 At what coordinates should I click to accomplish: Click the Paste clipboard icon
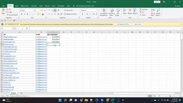point(3,11)
